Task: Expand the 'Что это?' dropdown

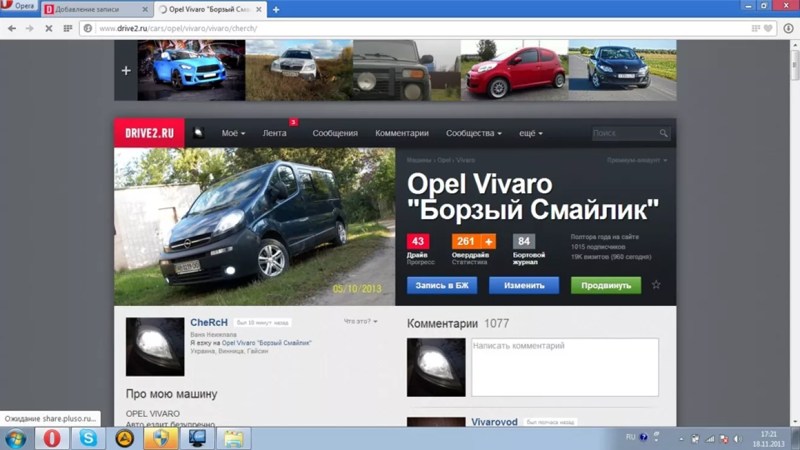Action: click(x=361, y=322)
